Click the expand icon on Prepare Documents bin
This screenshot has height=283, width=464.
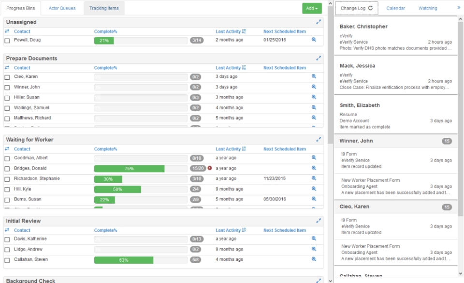pyautogui.click(x=319, y=58)
